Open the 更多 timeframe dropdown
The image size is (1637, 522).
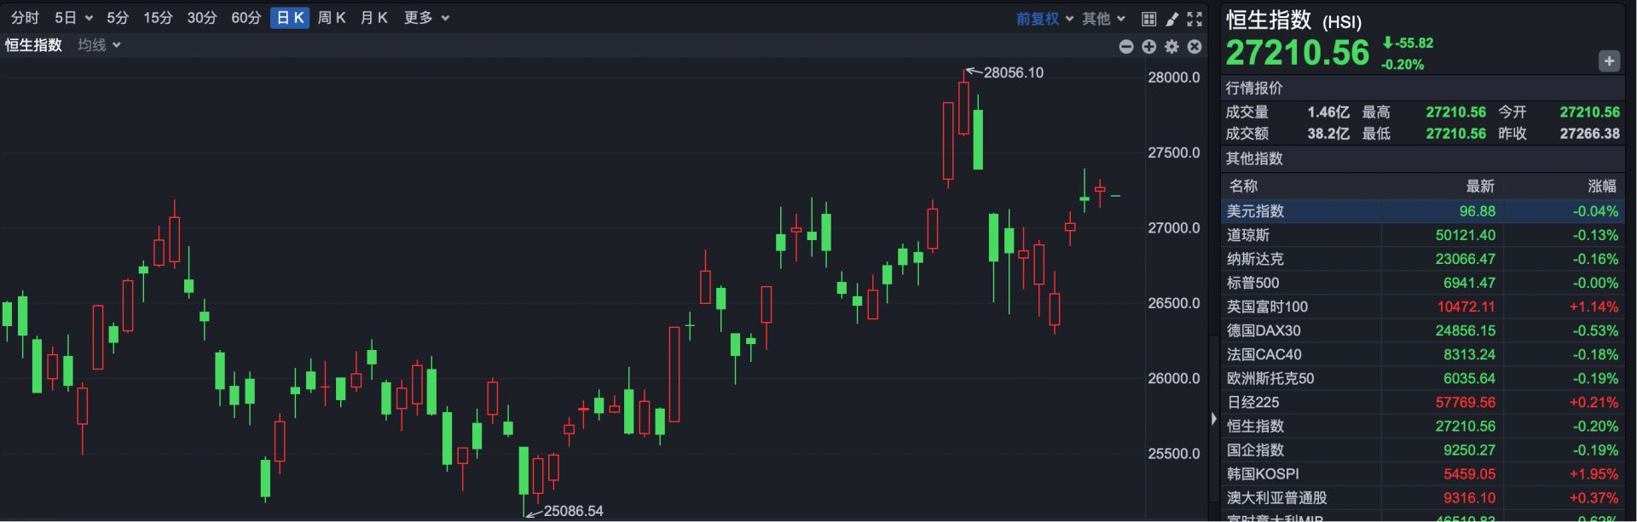[x=426, y=18]
